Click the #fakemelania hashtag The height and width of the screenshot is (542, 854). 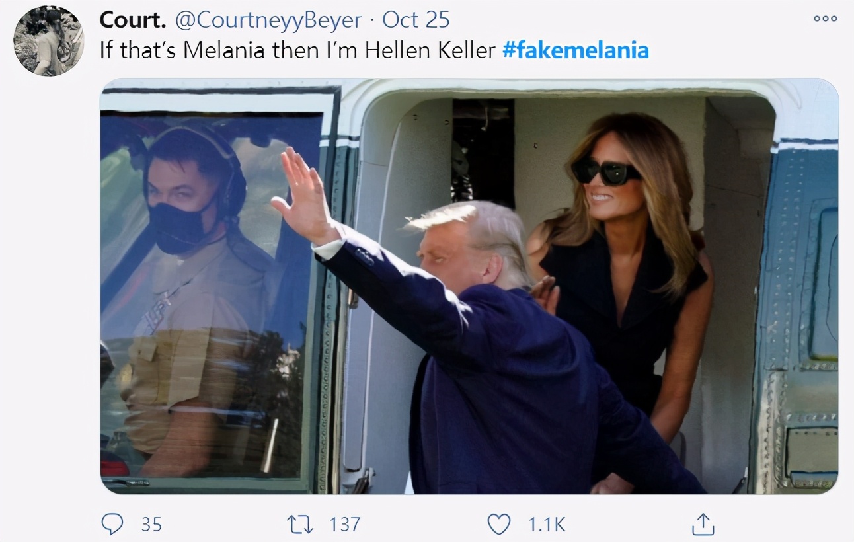point(575,50)
